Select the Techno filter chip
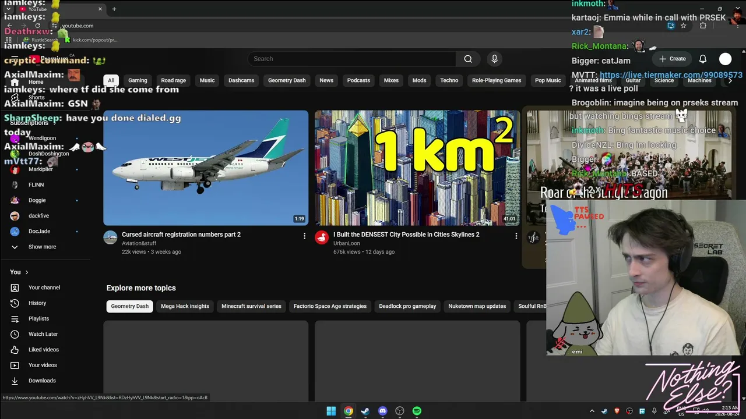The image size is (746, 419). pos(449,80)
